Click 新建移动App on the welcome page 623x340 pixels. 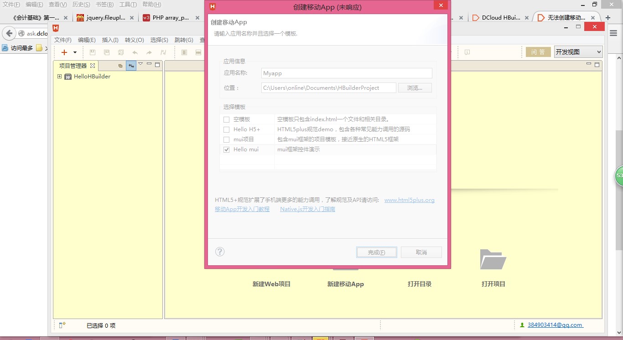pyautogui.click(x=346, y=284)
